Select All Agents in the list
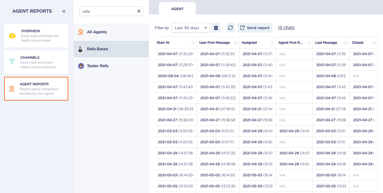 (111, 32)
